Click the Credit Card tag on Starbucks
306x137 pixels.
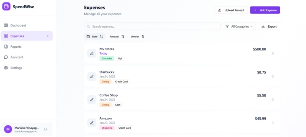[x=121, y=81]
